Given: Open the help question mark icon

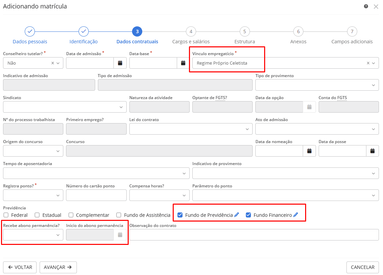Looking at the screenshot, I should pos(366,6).
